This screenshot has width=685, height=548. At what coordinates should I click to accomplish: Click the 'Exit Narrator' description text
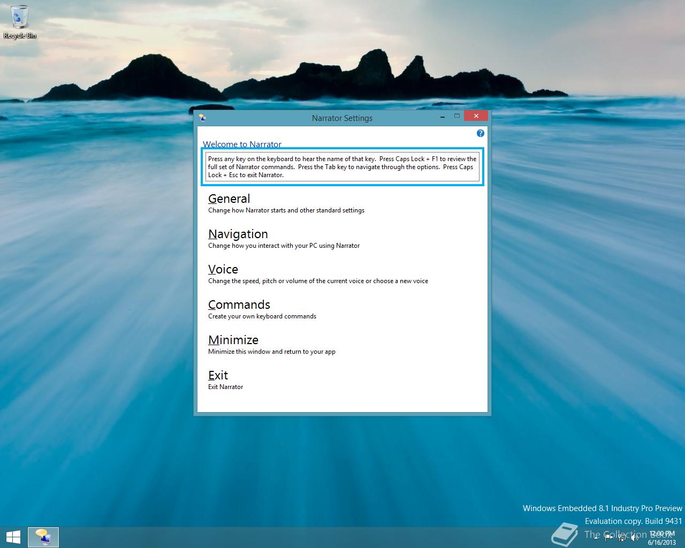tap(225, 387)
